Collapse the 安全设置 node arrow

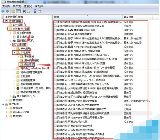(x=11, y=45)
